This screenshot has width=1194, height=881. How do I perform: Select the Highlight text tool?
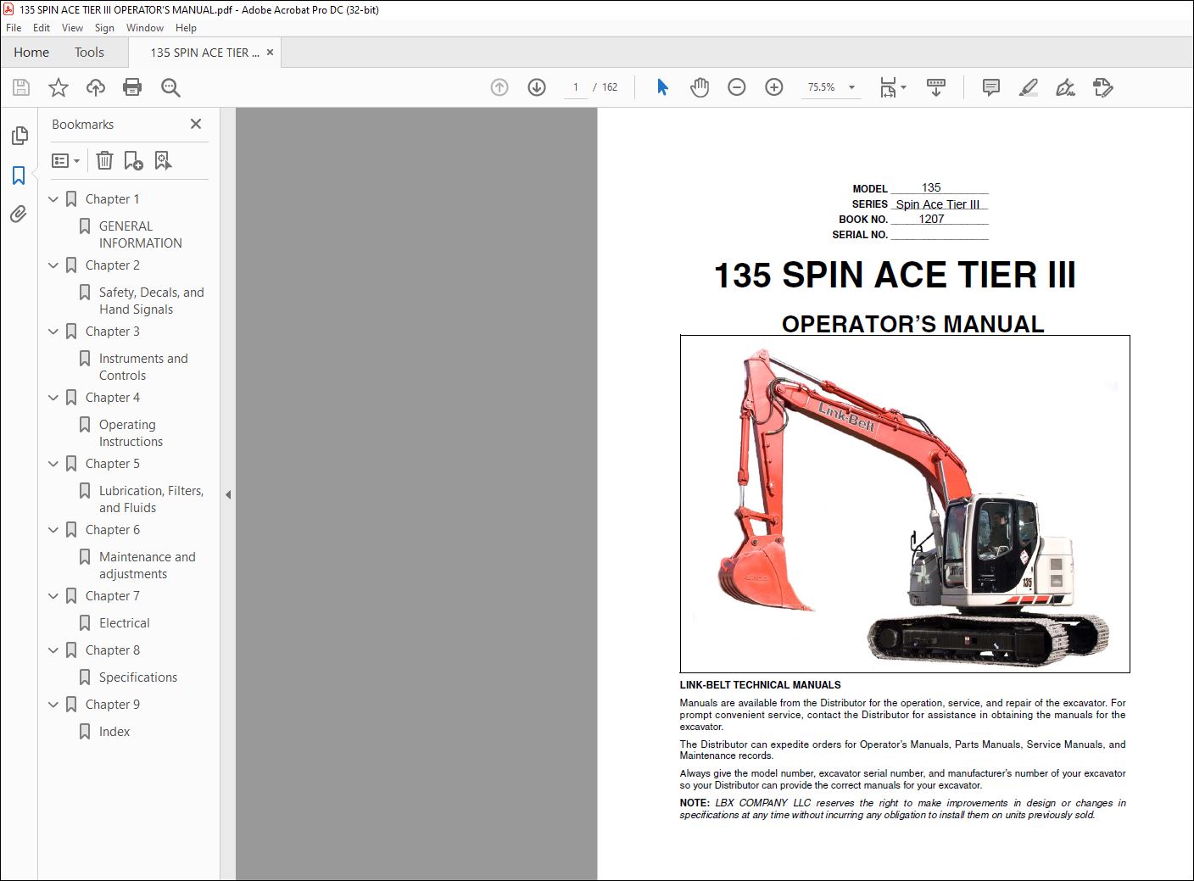point(1028,87)
